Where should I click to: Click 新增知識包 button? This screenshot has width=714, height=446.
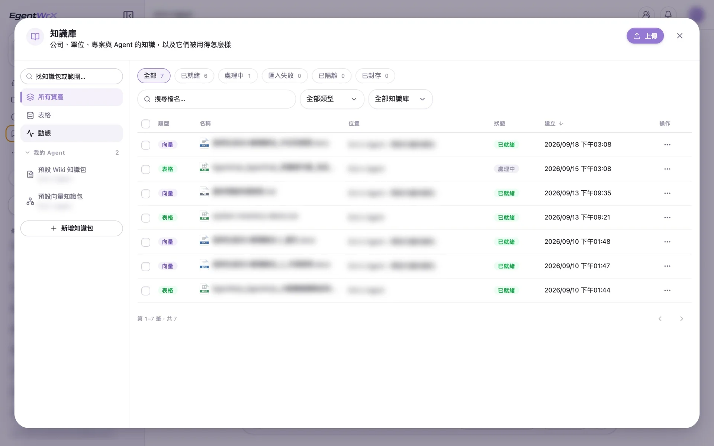[x=71, y=228]
